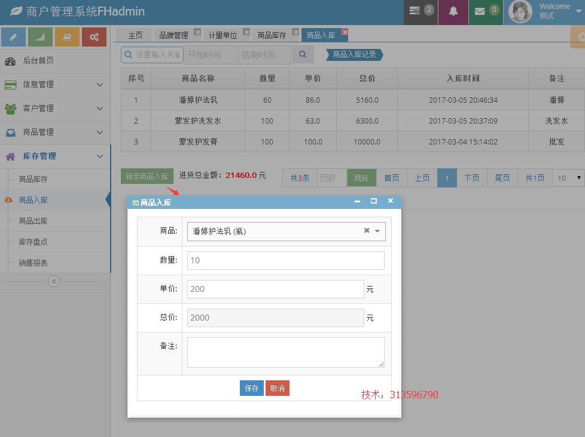
Task: Expand the 信息管理 menu
Action: pos(55,85)
